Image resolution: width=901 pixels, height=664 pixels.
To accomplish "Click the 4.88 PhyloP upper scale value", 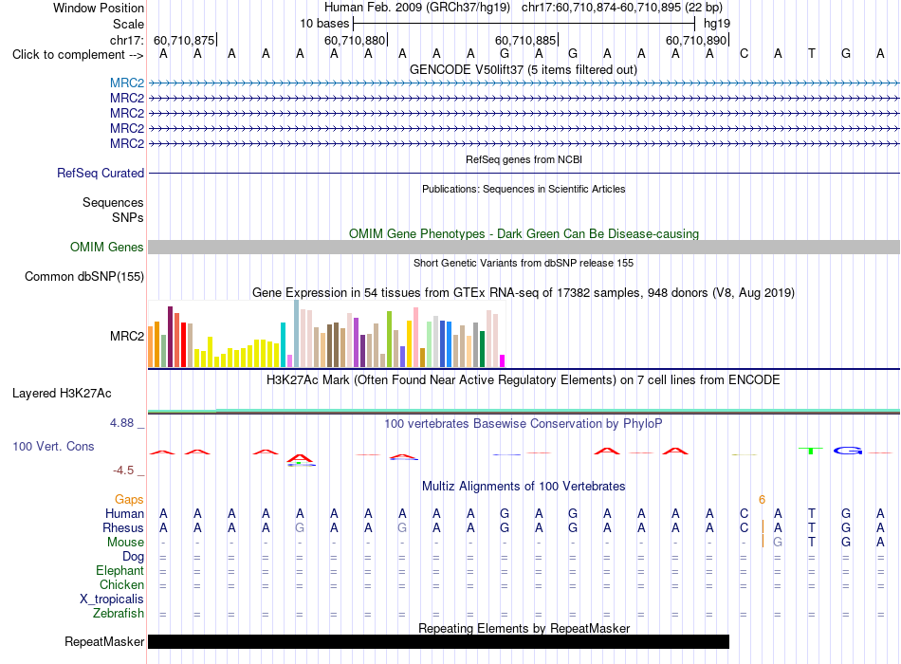I will pyautogui.click(x=121, y=423).
